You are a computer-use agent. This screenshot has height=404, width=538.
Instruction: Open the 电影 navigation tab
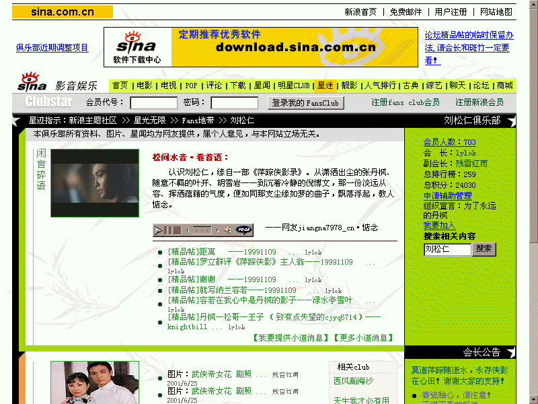point(145,86)
